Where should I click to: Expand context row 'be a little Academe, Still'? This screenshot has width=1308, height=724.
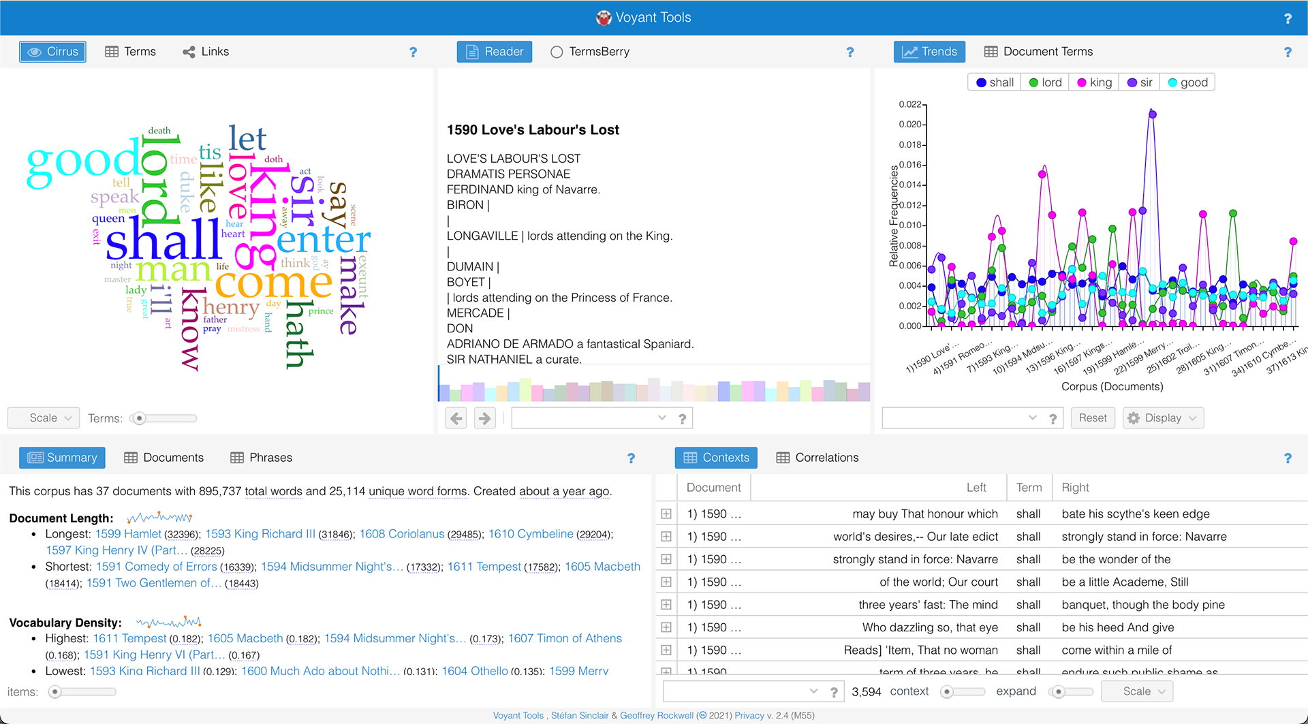pos(666,582)
